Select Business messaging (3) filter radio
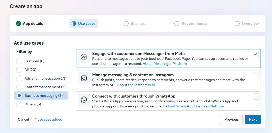Screen dimensions: 272x133 coord(19,96)
